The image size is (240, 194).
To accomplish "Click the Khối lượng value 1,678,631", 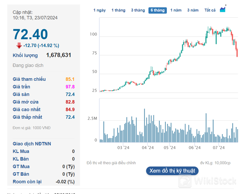I will (x=58, y=55).
